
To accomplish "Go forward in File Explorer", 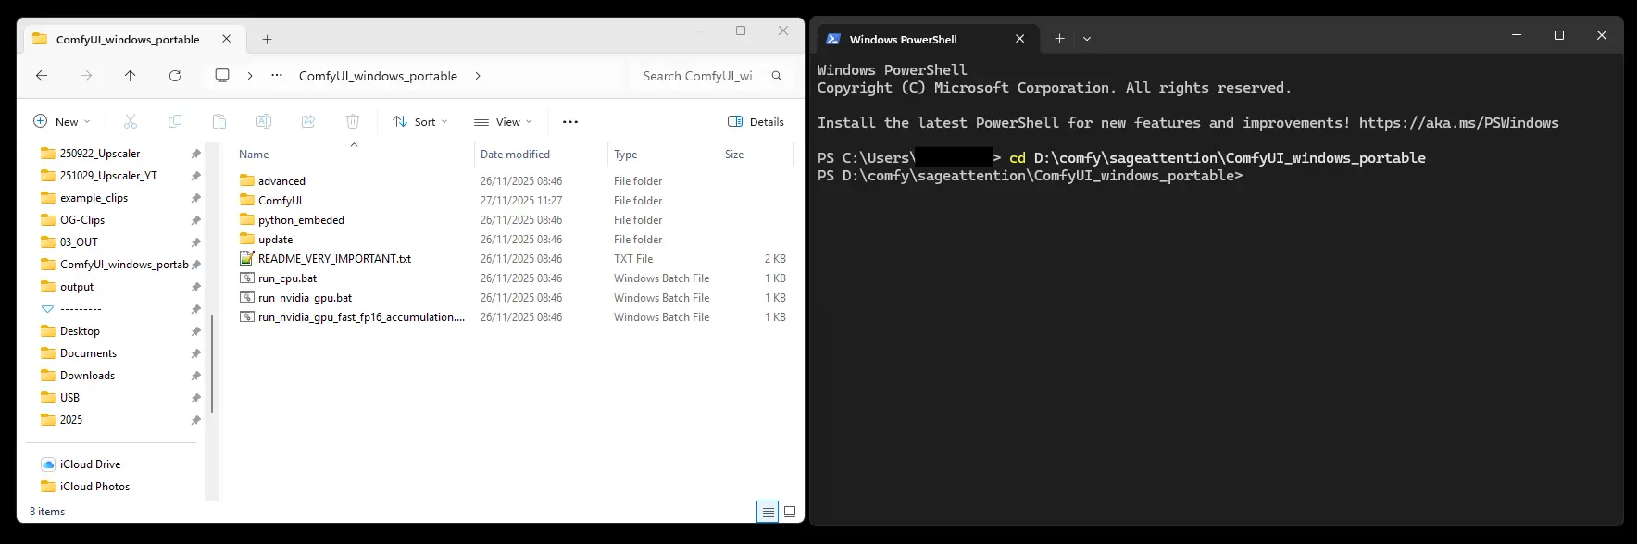I will coord(86,76).
